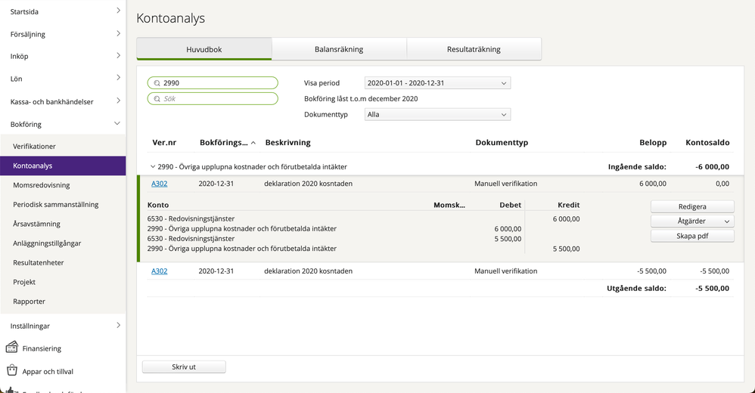Switch to the Resultaträkning tab
Image resolution: width=755 pixels, height=393 pixels.
[x=474, y=49]
